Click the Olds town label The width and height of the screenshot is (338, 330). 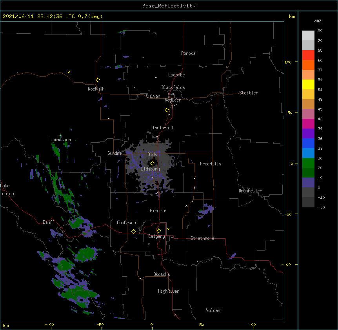[152, 154]
